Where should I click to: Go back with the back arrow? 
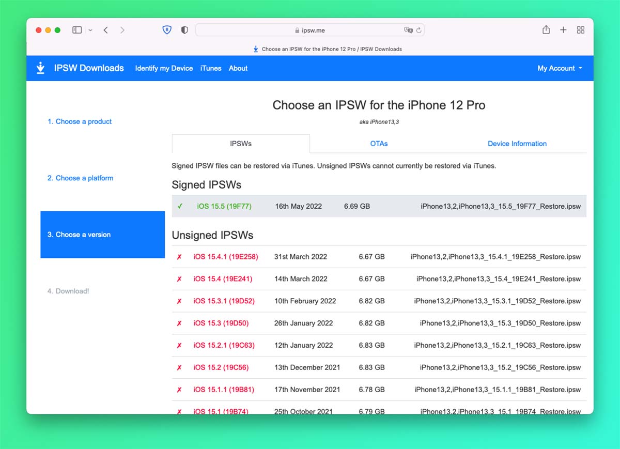[105, 30]
